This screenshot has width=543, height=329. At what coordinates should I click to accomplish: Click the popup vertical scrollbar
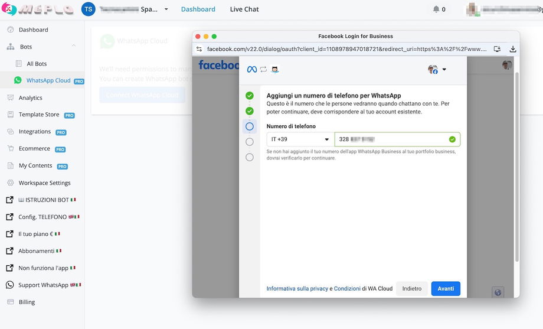[517, 167]
